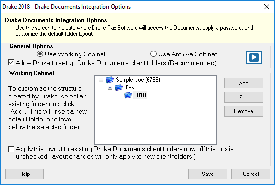Uncheck Allow Drake to set up client folders

click(x=11, y=63)
